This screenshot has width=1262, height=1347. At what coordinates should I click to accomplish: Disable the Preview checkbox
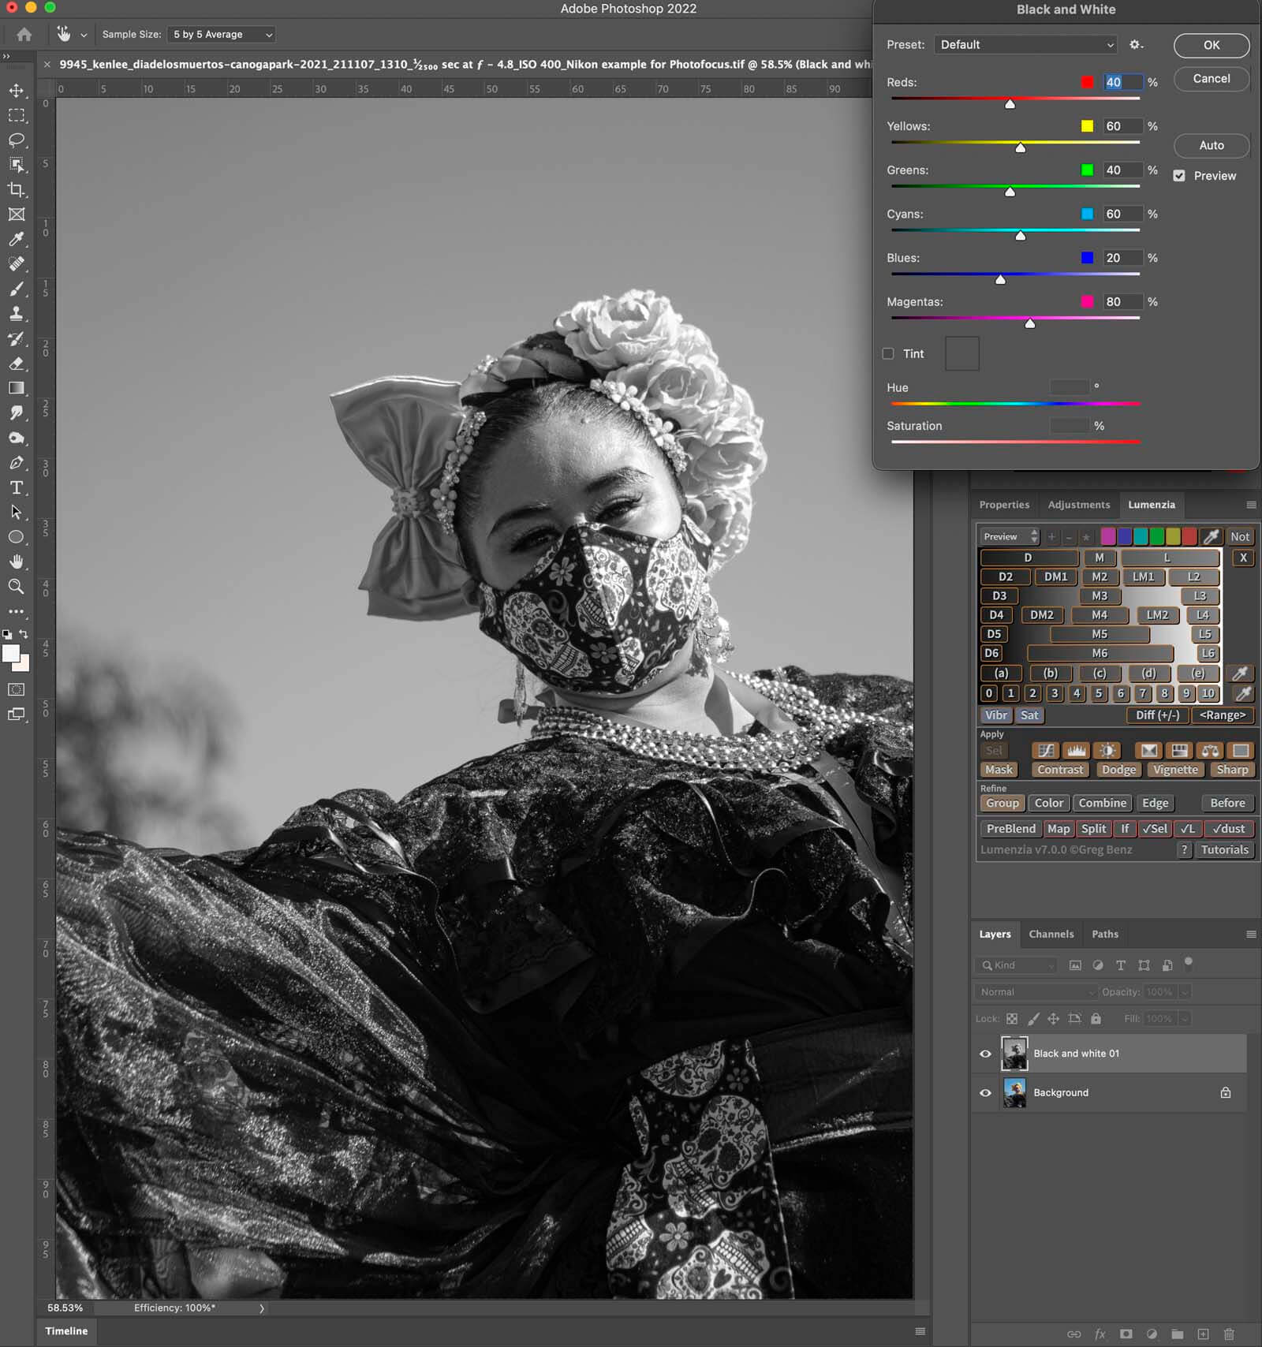tap(1179, 176)
